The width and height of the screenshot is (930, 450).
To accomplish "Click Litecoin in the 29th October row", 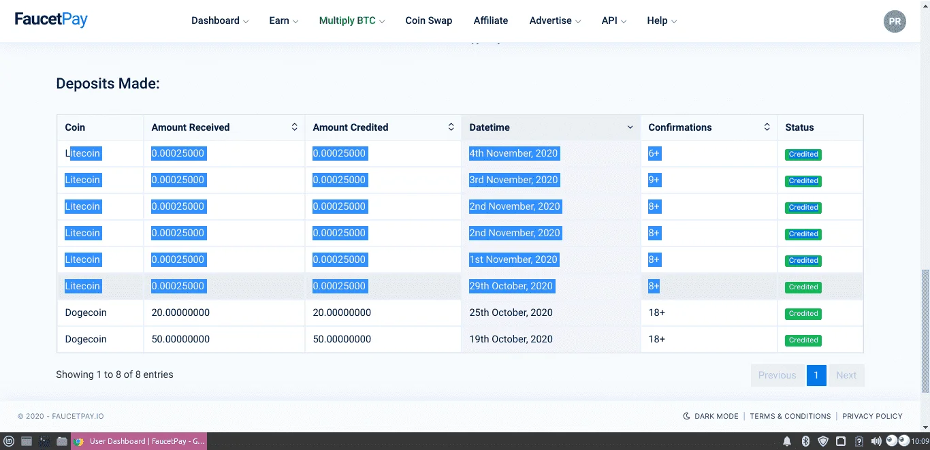I will pos(82,286).
